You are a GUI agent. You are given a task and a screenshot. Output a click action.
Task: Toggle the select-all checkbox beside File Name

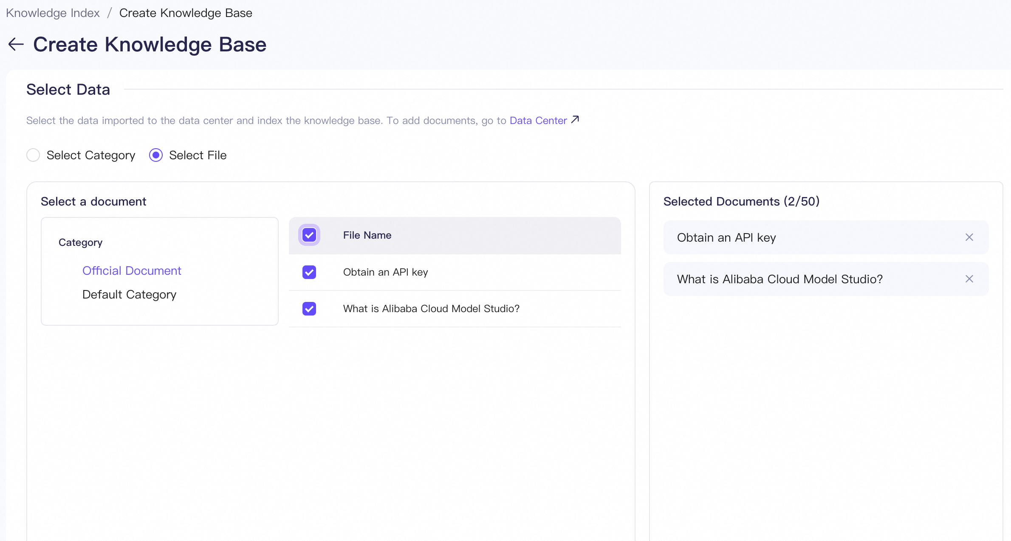coord(309,235)
